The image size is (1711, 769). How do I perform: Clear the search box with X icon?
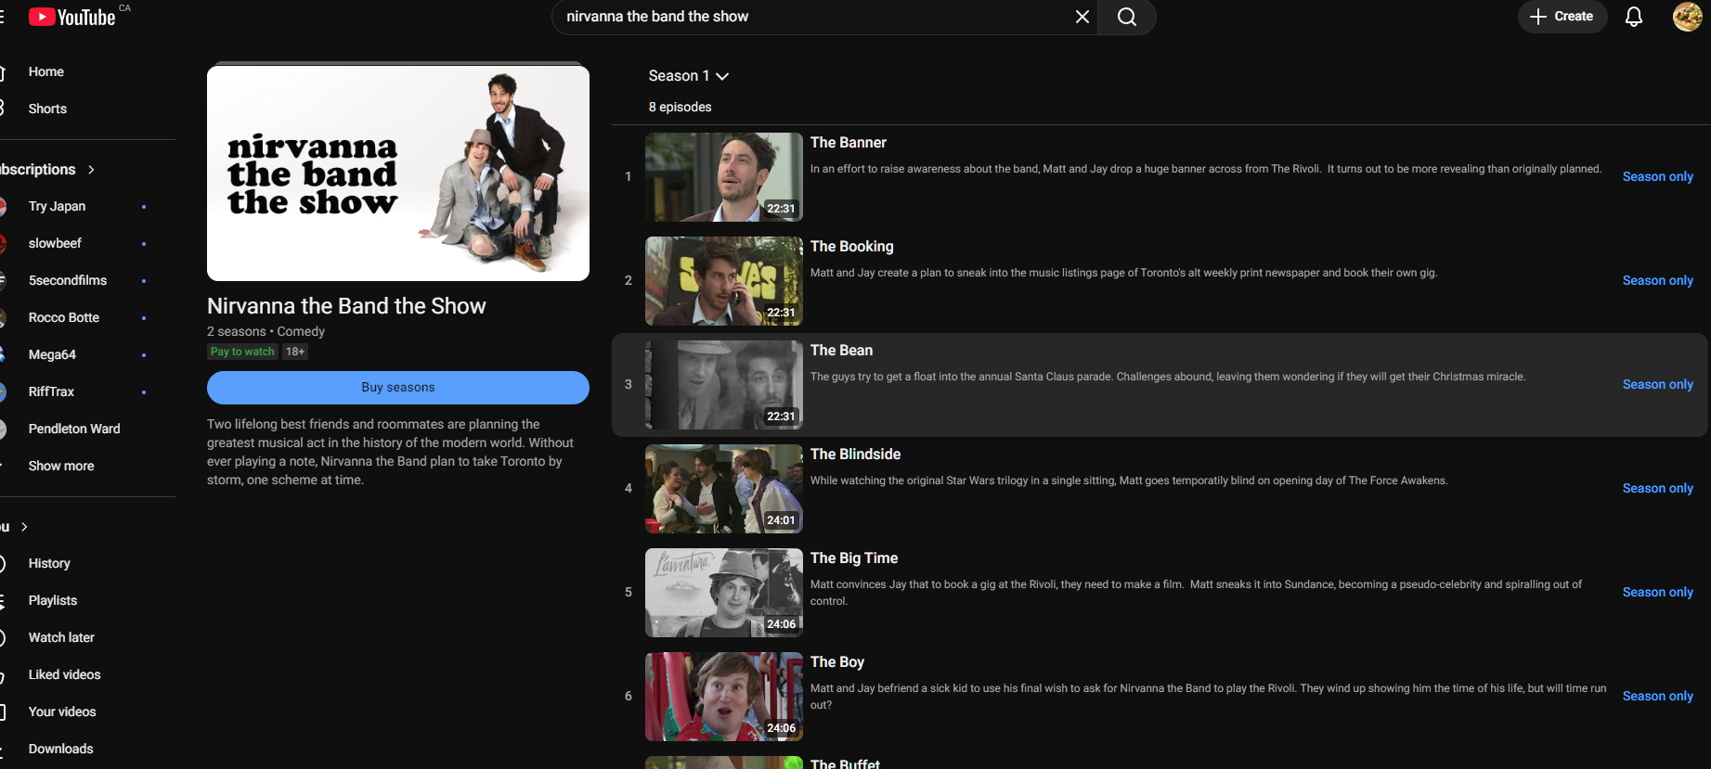(1082, 17)
